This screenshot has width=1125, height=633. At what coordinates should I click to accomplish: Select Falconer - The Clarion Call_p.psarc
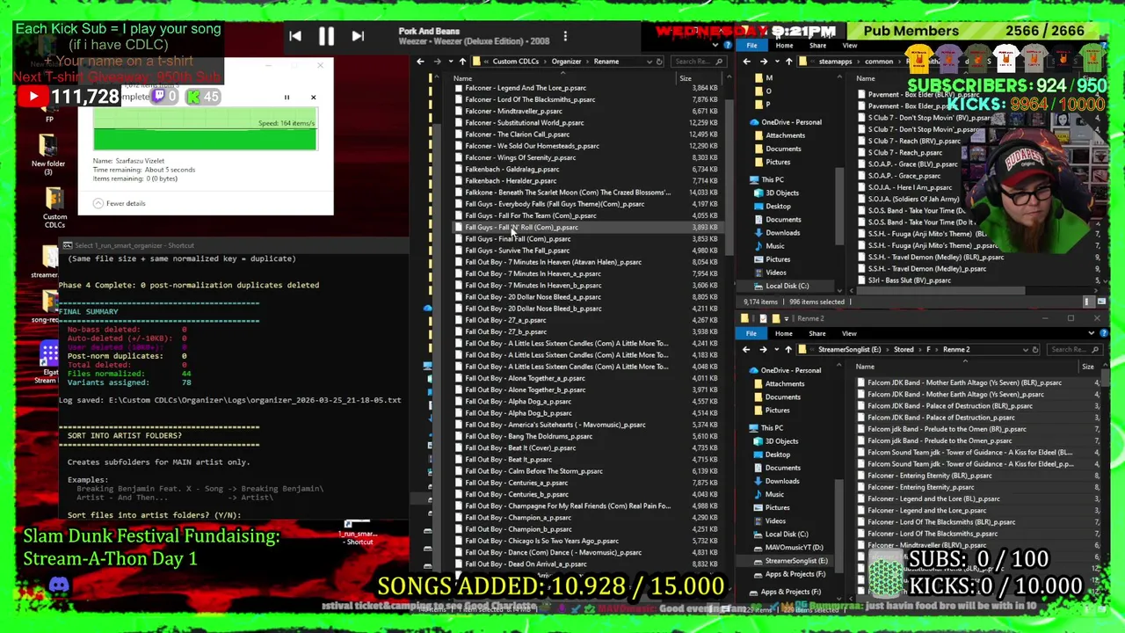coord(517,135)
